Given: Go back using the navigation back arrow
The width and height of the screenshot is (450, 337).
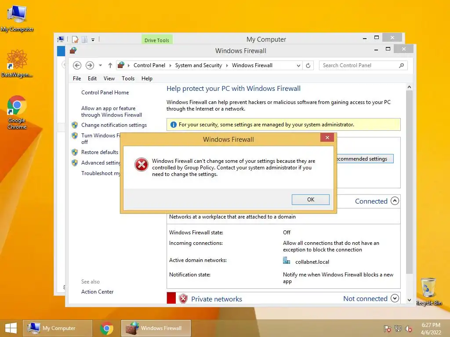Looking at the screenshot, I should [77, 65].
